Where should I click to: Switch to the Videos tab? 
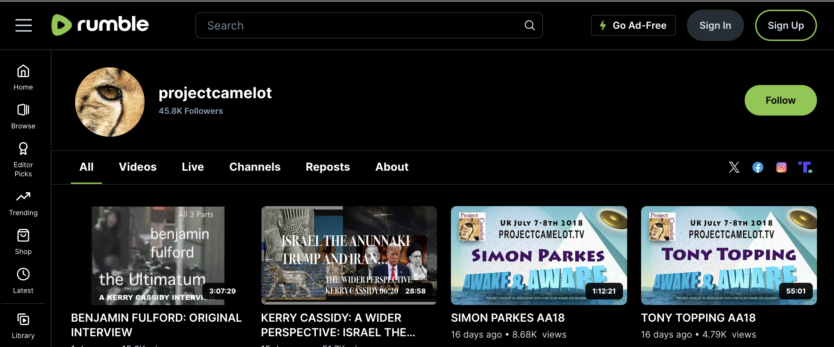(x=138, y=167)
